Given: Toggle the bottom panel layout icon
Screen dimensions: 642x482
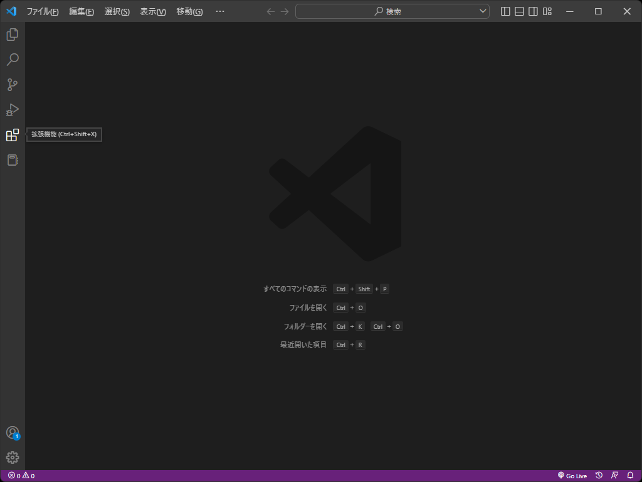Looking at the screenshot, I should (x=519, y=11).
